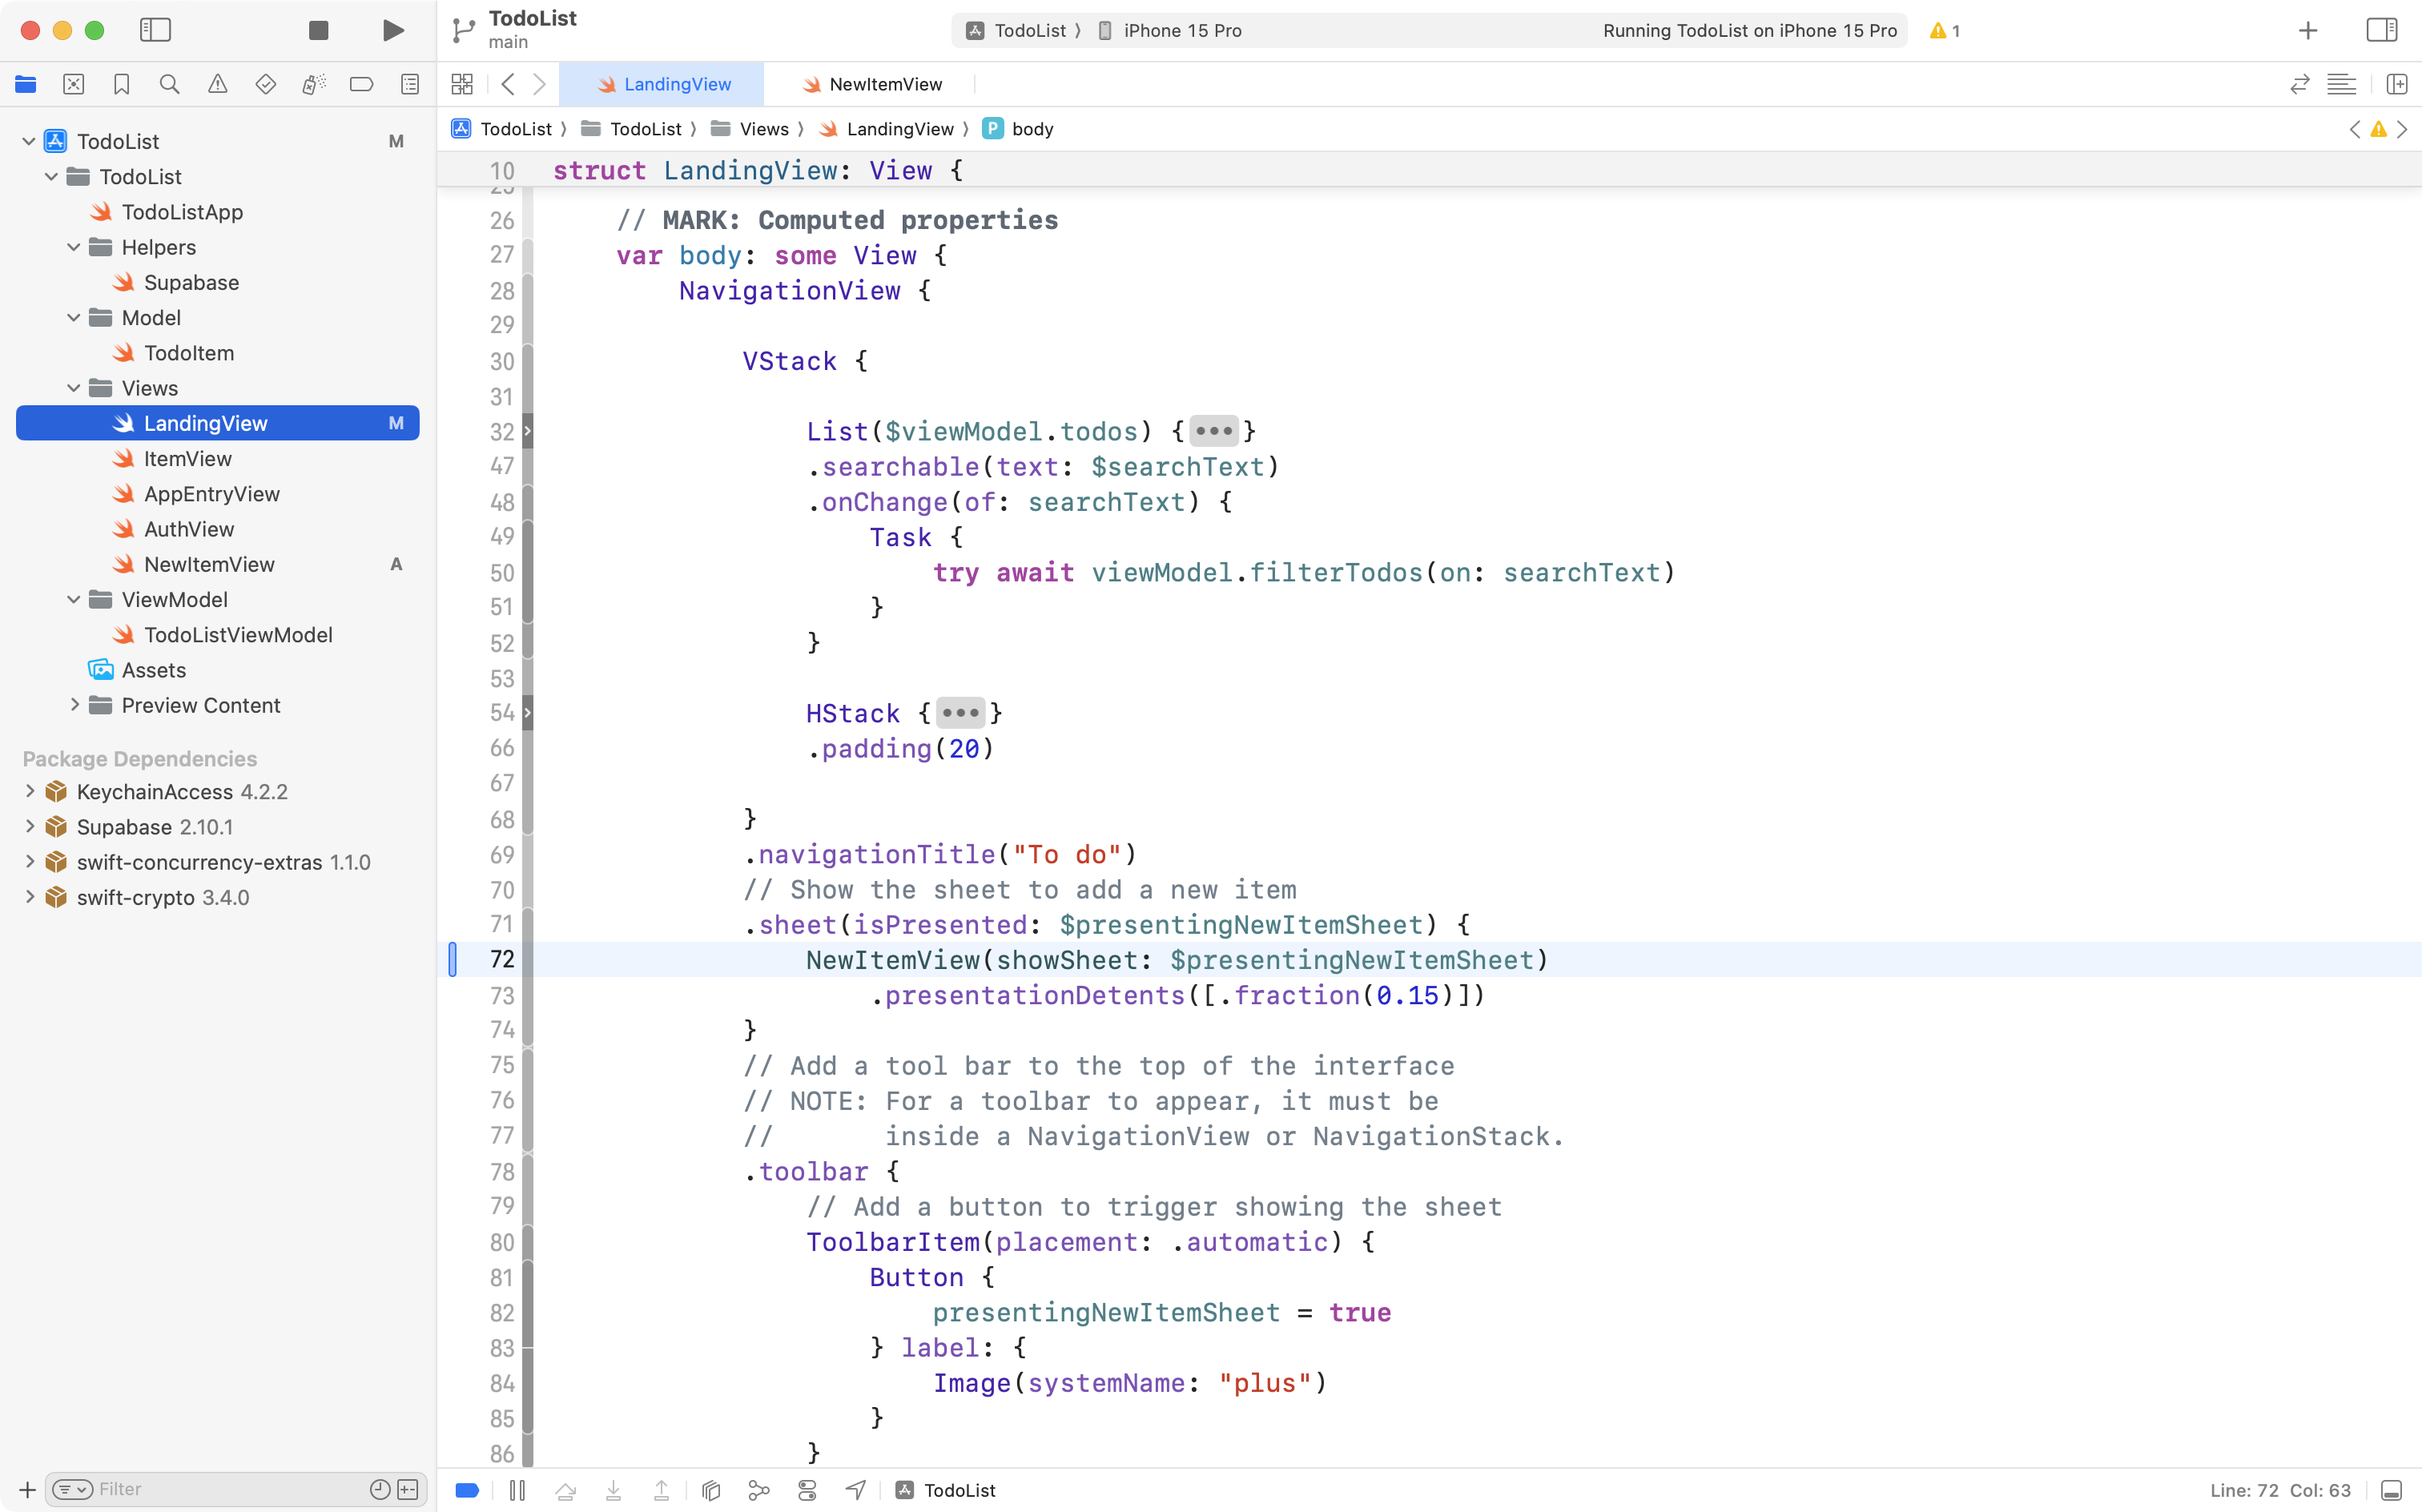Open the Issue navigator warning triangle
The image size is (2422, 1512).
coord(217,85)
